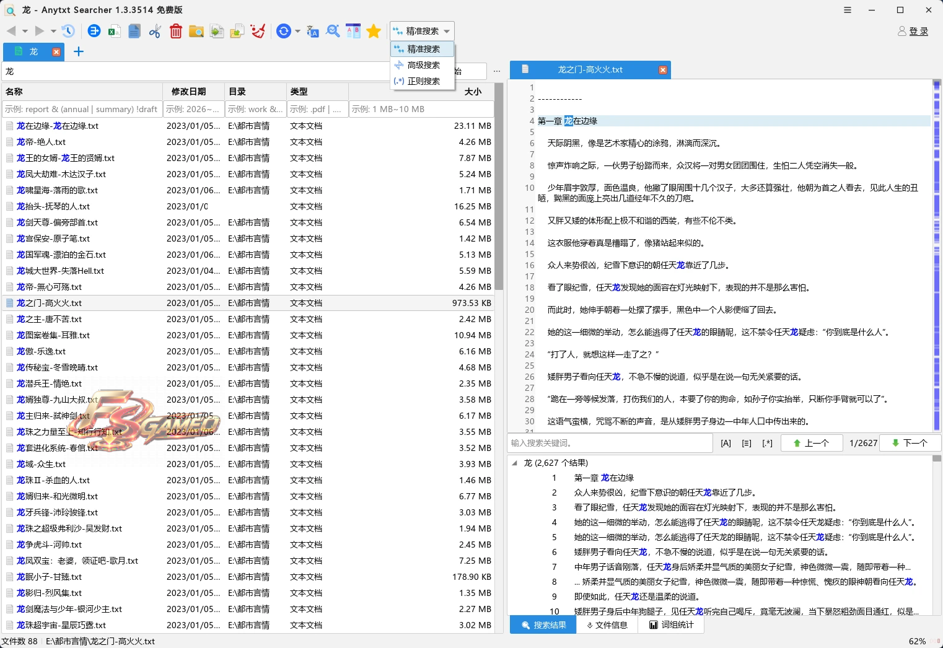This screenshot has height=648, width=943.
Task: Select file 龙城大世界-失落Hell.txt
Action: coord(248,271)
